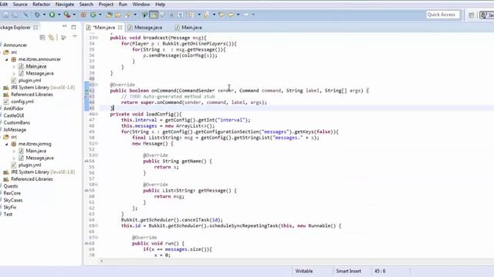The height and width of the screenshot is (277, 494).
Task: Click override indicator on line 42
Action: 86,91
